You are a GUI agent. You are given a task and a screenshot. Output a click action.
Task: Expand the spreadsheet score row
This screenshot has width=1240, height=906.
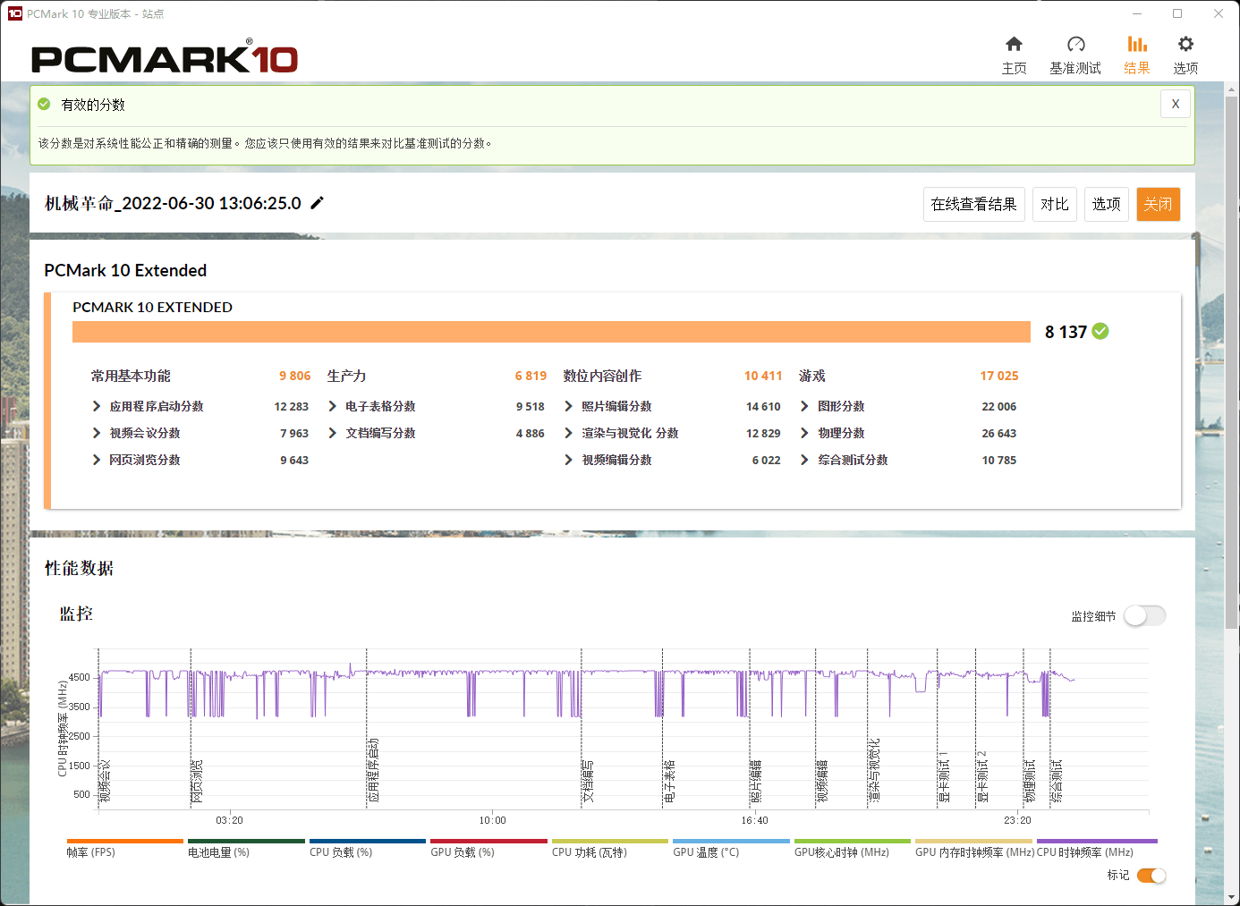point(333,406)
